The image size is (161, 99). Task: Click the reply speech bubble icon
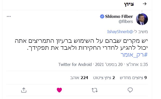click(x=130, y=90)
